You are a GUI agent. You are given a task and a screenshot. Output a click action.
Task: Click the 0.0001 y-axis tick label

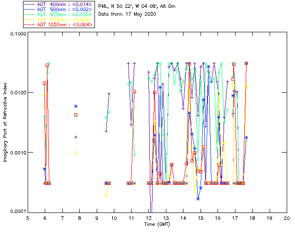(x=18, y=212)
